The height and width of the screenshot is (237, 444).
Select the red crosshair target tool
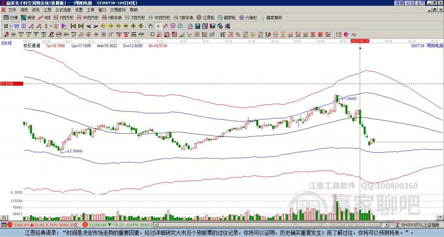pos(88,35)
